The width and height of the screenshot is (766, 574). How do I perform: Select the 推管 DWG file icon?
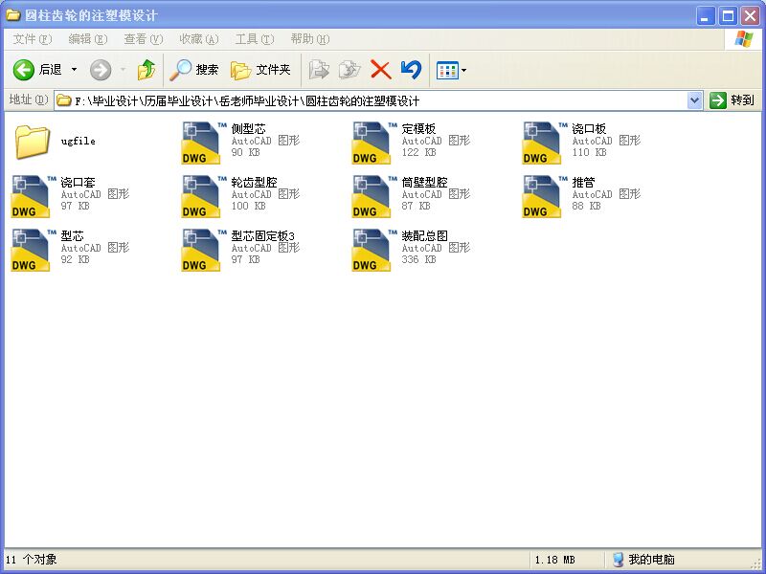pyautogui.click(x=542, y=196)
